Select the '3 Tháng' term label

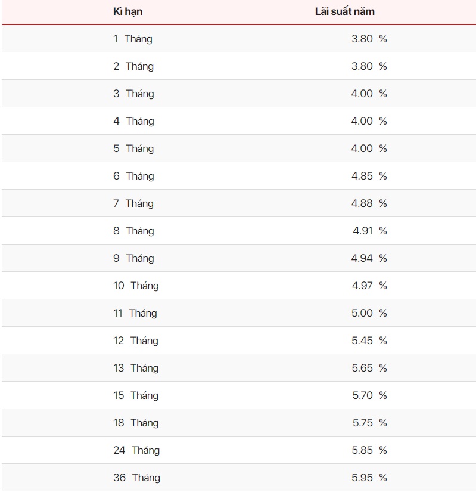coord(133,94)
